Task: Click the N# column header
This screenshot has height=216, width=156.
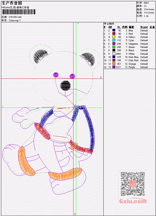Action: (x=110, y=27)
